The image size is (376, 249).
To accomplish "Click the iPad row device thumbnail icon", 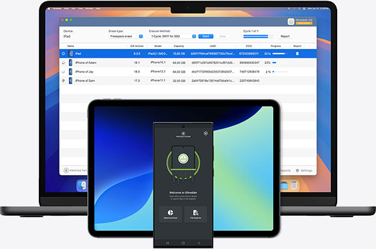I will coord(70,53).
